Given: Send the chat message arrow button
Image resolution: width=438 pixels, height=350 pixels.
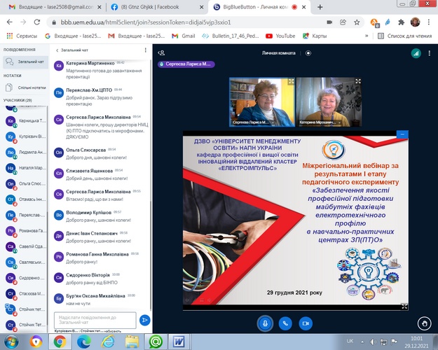Looking at the screenshot, I should pyautogui.click(x=144, y=320).
